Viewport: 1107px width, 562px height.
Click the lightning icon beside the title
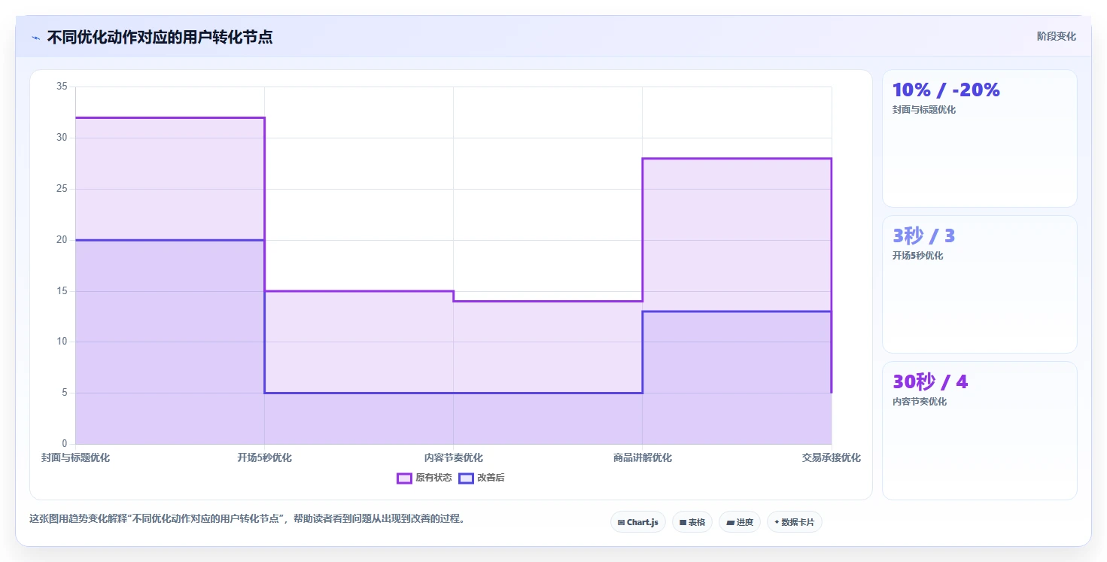pyautogui.click(x=35, y=38)
